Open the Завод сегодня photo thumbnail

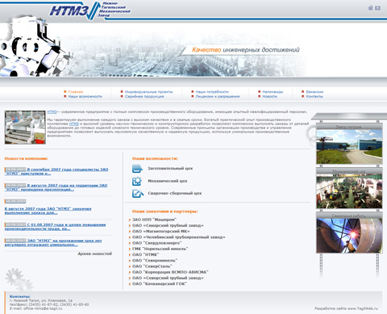[349, 147]
